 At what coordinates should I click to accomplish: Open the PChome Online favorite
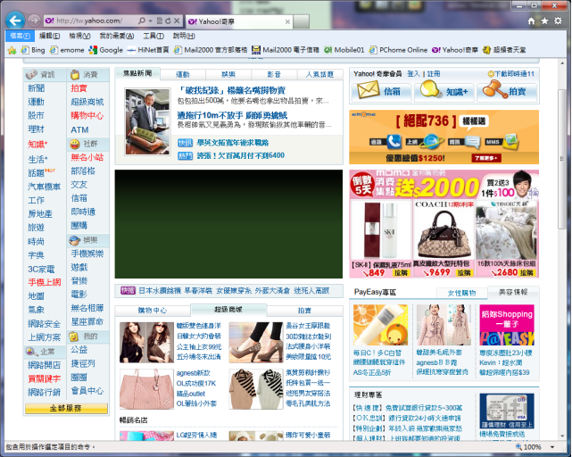tap(398, 50)
